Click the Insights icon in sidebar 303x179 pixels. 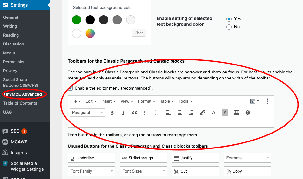click(x=5, y=153)
